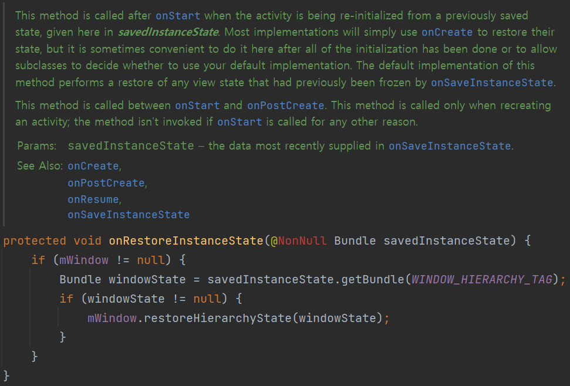This screenshot has width=570, height=386.
Task: Click null in "mWindow != null" condition
Action: coord(151,260)
